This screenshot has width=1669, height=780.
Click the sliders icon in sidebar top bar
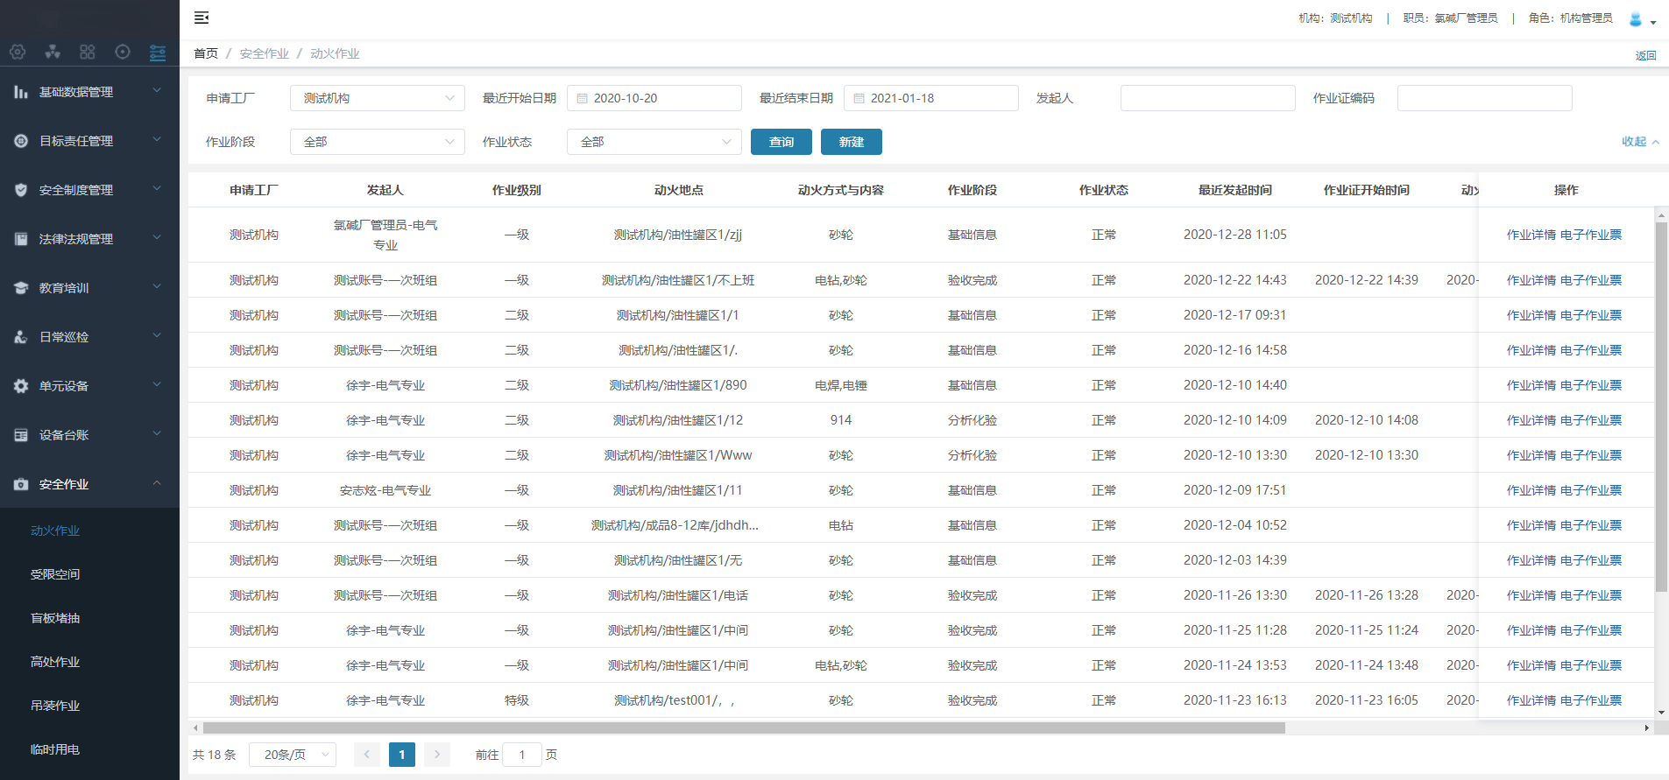[158, 53]
